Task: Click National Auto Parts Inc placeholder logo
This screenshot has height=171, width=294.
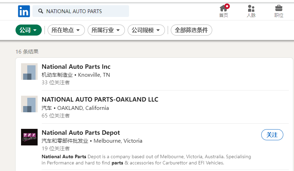Action: click(x=29, y=72)
